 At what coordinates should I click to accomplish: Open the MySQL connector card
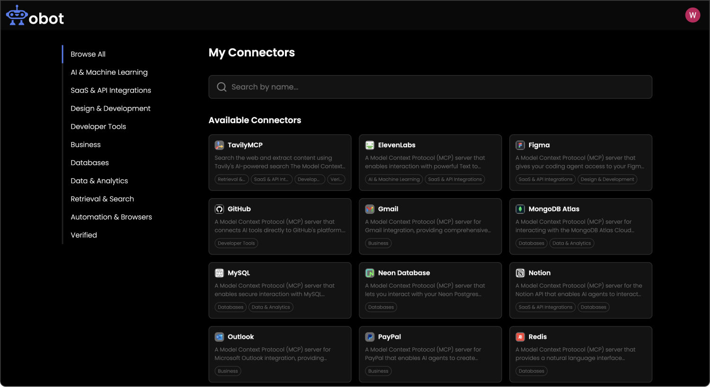tap(280, 290)
